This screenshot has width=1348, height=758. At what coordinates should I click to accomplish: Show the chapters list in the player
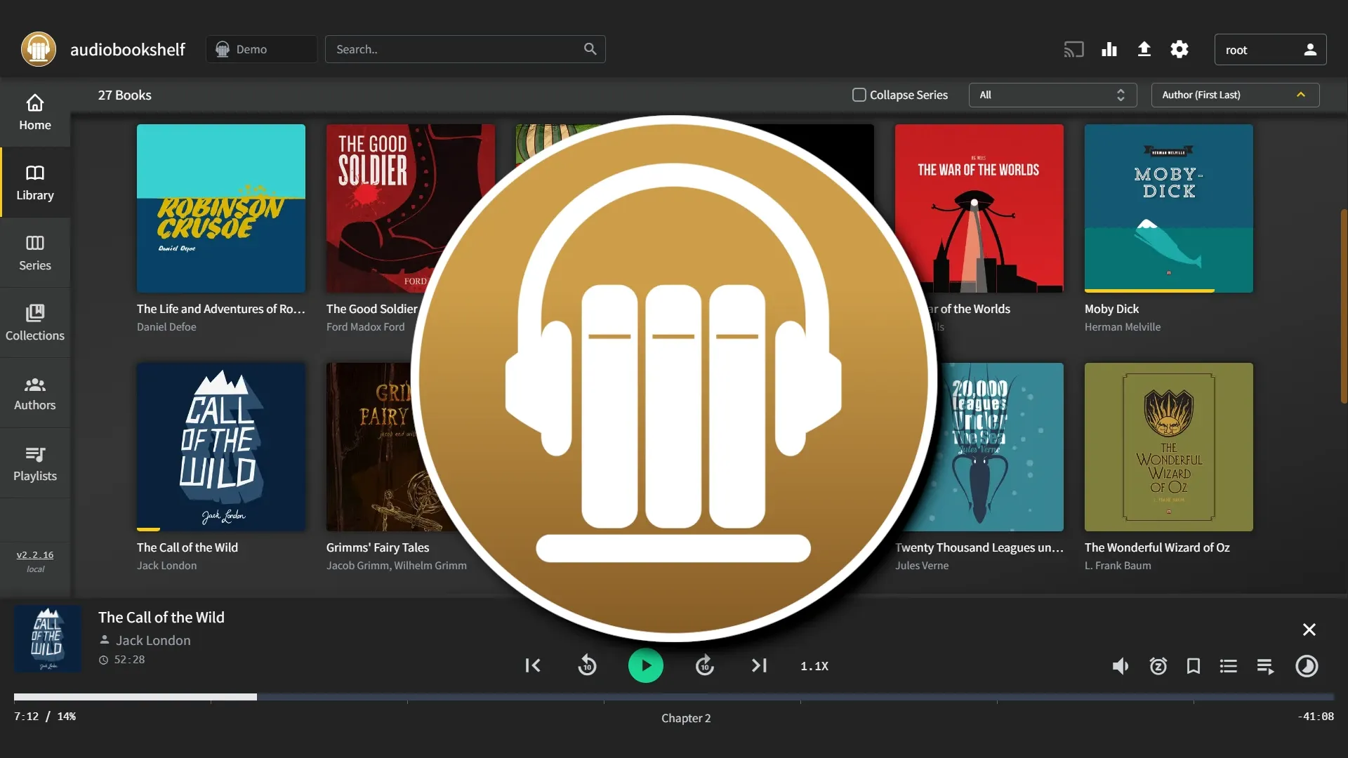pos(1229,666)
